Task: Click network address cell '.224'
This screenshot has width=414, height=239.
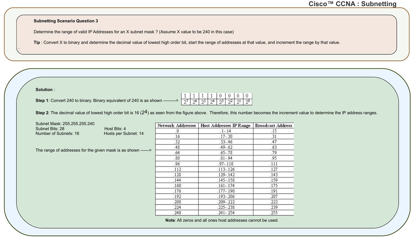Action: pos(177,207)
